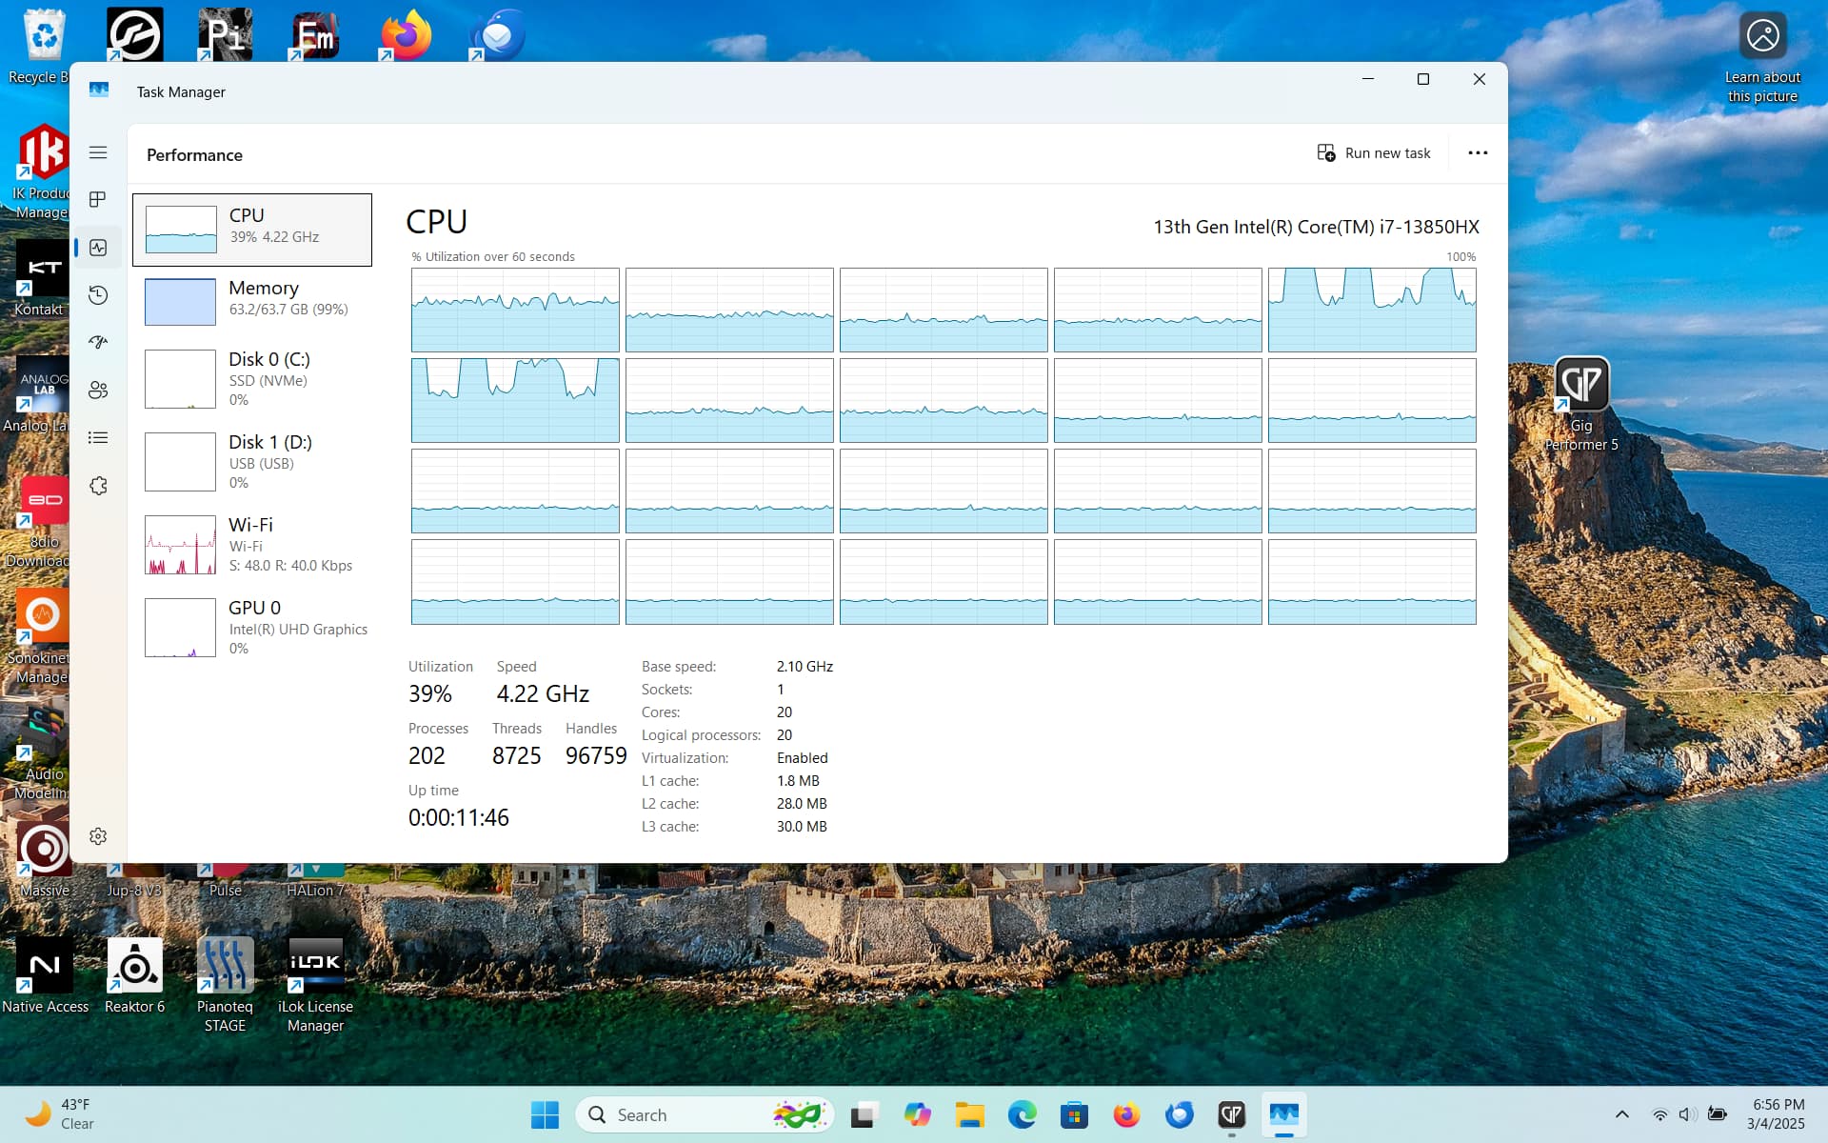Toggle the hamburger navigation menu

click(98, 152)
